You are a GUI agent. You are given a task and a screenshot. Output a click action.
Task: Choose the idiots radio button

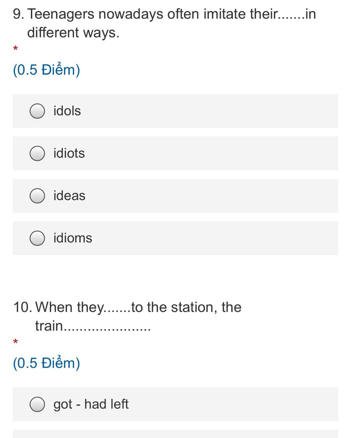coord(37,153)
